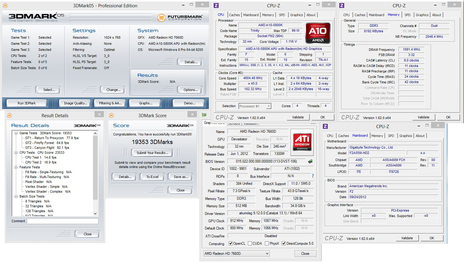Toggle the CUDA checkbox in GPU-Z
The height and width of the screenshot is (263, 464).
pyautogui.click(x=250, y=244)
